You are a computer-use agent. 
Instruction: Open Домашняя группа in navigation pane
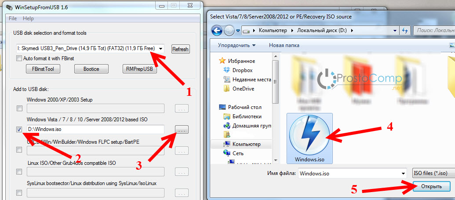click(251, 126)
